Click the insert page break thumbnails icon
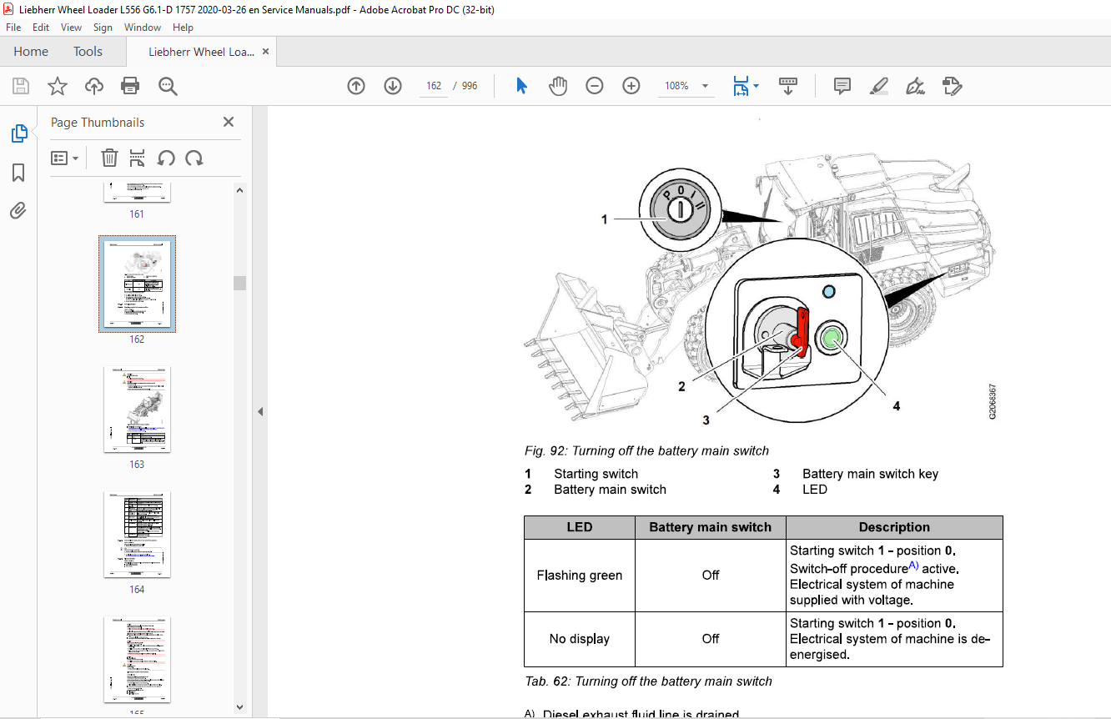Image resolution: width=1111 pixels, height=719 pixels. pyautogui.click(x=138, y=158)
